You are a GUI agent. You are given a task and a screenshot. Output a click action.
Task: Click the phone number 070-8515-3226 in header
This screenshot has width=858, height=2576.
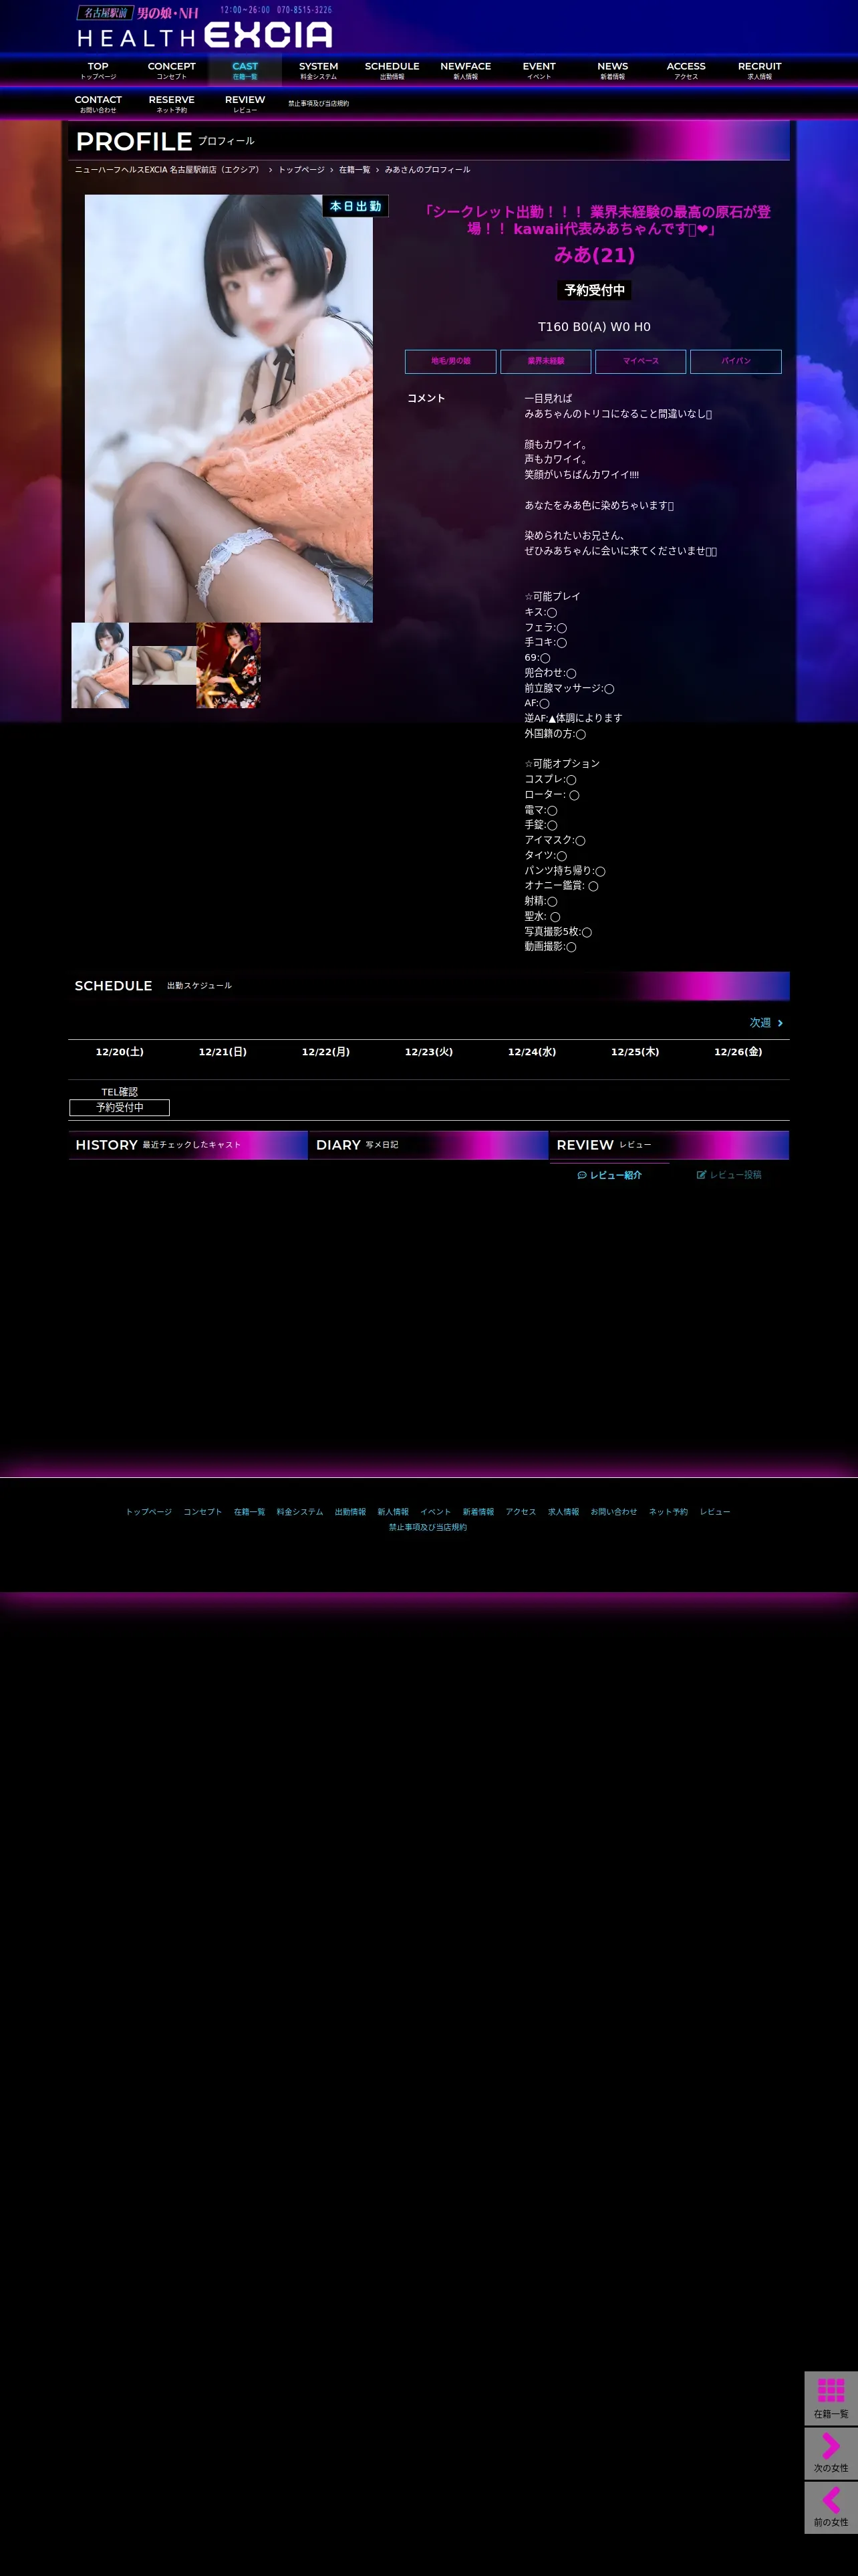[x=305, y=10]
